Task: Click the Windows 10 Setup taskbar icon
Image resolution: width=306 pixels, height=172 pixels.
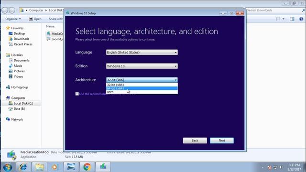Action: (103, 167)
